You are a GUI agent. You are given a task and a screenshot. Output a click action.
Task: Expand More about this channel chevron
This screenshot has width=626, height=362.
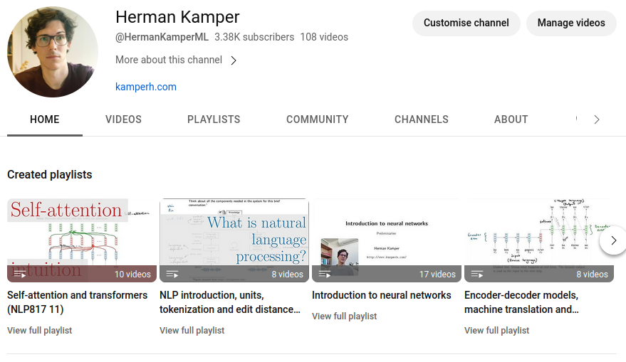[x=234, y=60]
